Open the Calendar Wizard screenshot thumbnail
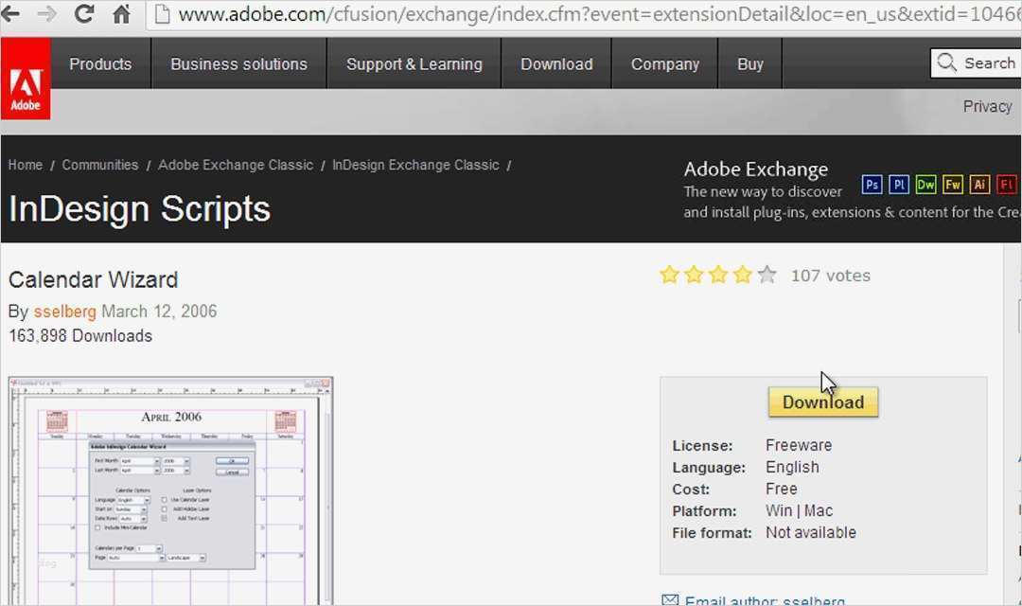Image resolution: width=1022 pixels, height=606 pixels. coord(170,491)
